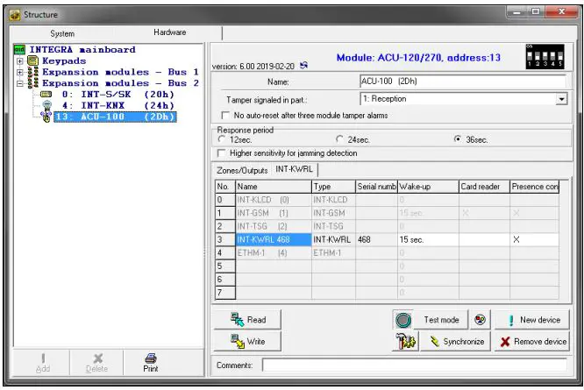Click the INTEGRA mainboard icon

tap(19, 49)
